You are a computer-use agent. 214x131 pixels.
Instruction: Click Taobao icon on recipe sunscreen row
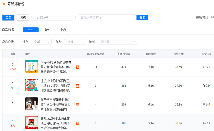pos(78,67)
